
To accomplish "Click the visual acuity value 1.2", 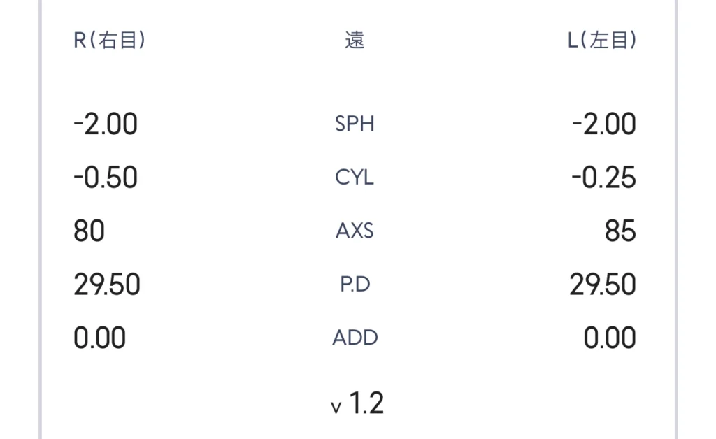I will [366, 403].
